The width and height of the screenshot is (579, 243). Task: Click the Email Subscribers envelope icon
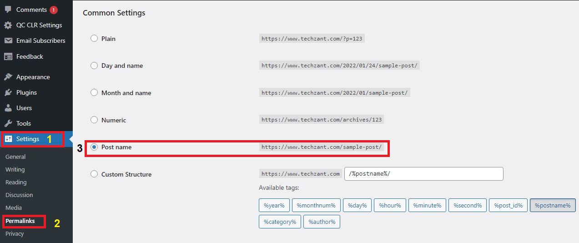(8, 40)
